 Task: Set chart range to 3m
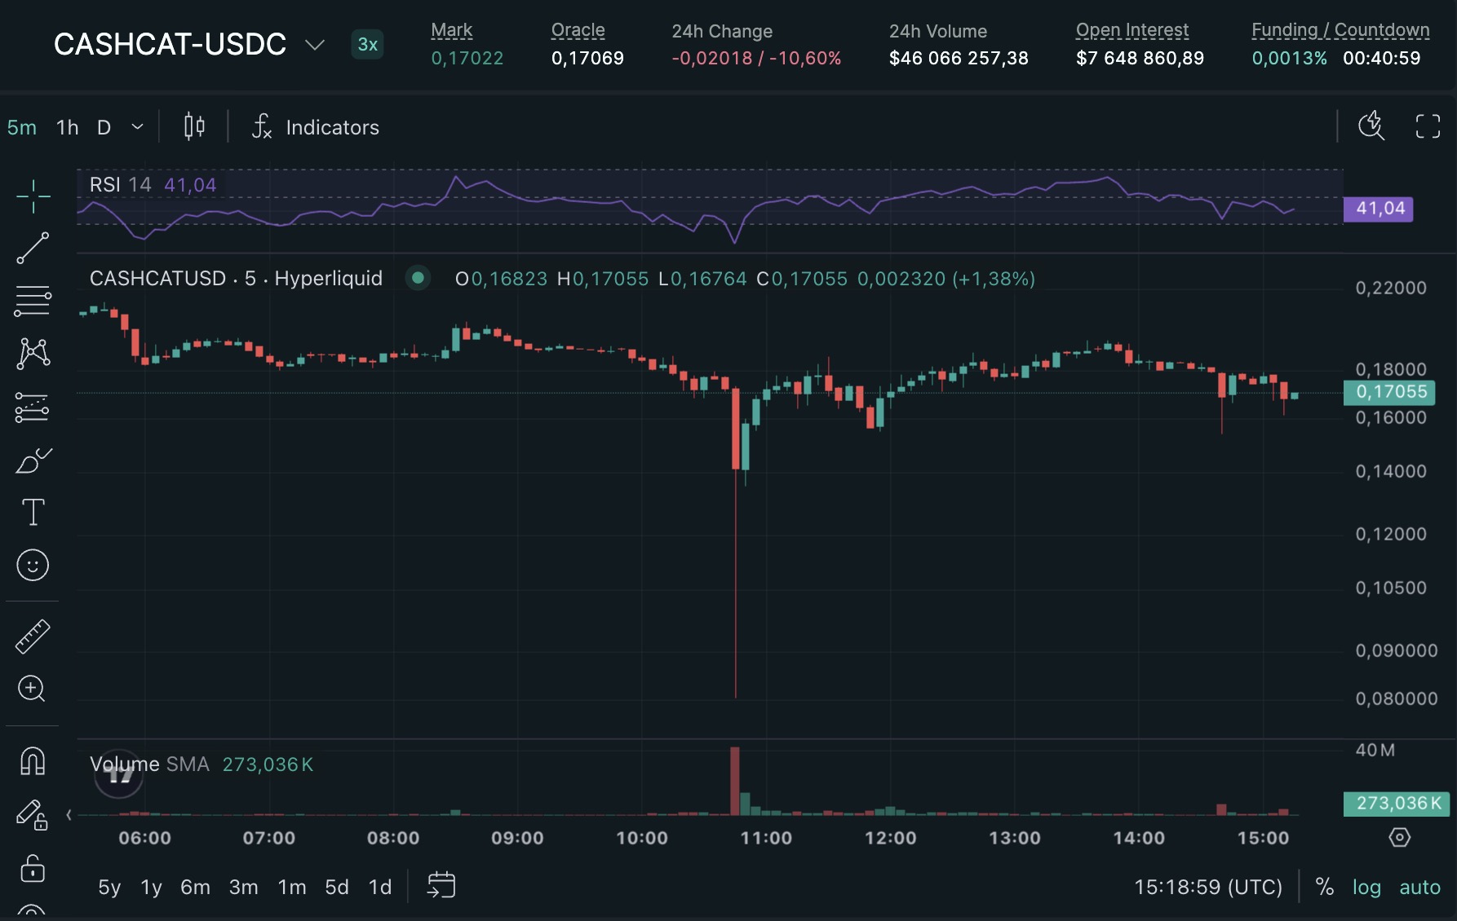coord(243,887)
